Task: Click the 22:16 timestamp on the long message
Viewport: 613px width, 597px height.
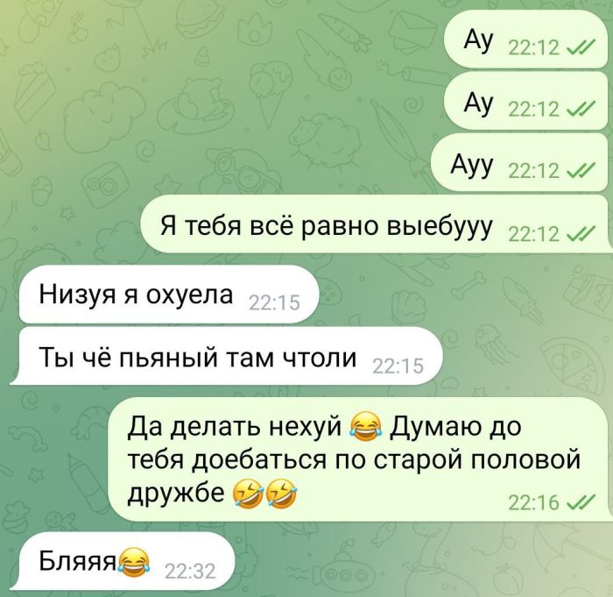Action: click(x=534, y=502)
